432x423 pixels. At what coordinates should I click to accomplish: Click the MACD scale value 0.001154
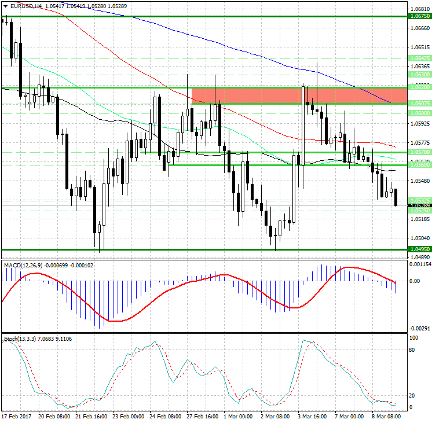pos(420,264)
